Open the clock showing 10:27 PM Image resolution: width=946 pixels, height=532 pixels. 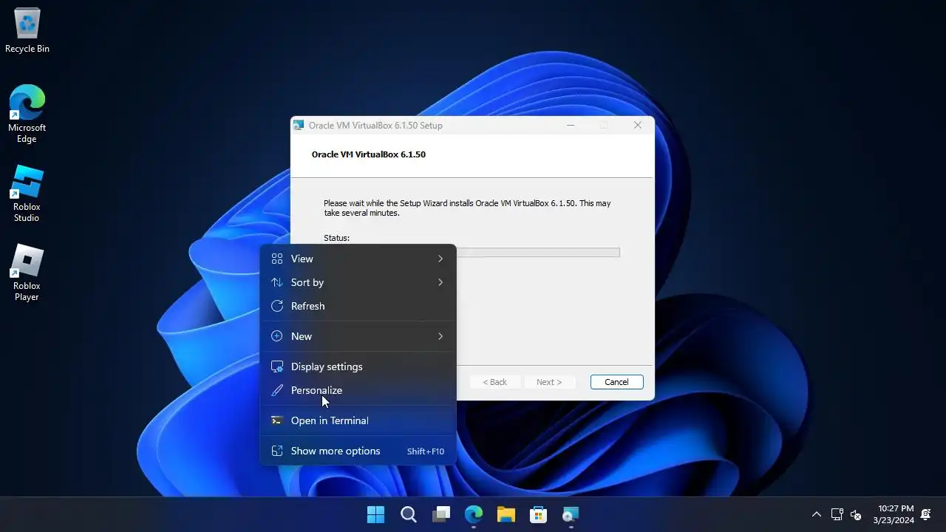point(894,514)
